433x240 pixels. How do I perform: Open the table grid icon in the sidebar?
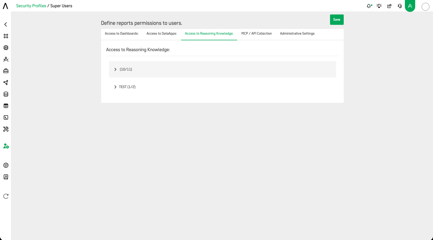(6, 106)
